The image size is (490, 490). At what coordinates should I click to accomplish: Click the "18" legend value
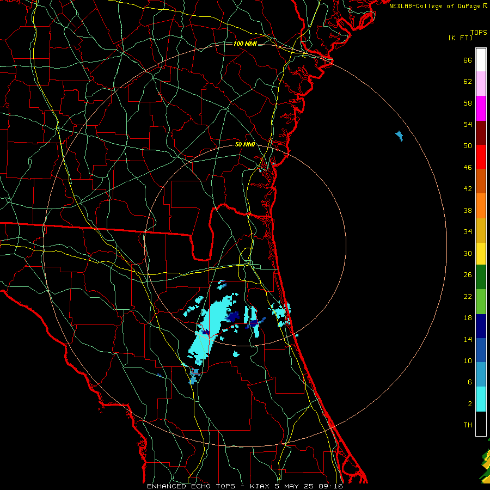(468, 318)
